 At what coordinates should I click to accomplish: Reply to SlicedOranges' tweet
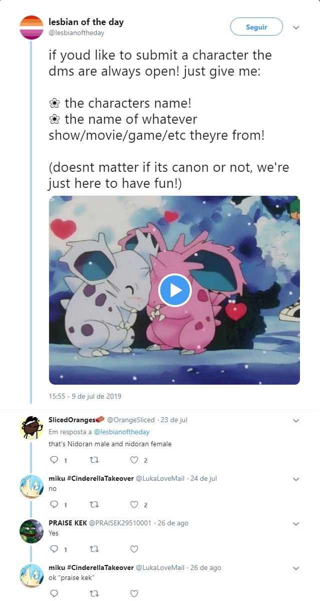click(x=54, y=460)
